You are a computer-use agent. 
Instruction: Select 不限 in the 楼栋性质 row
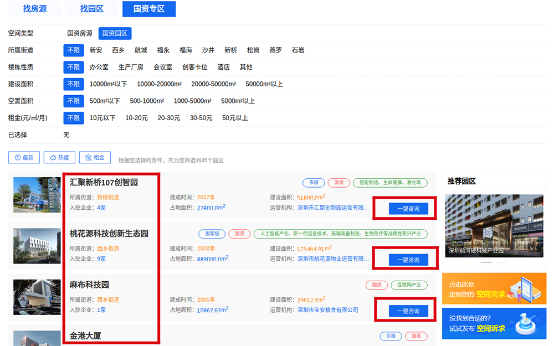pyautogui.click(x=74, y=67)
